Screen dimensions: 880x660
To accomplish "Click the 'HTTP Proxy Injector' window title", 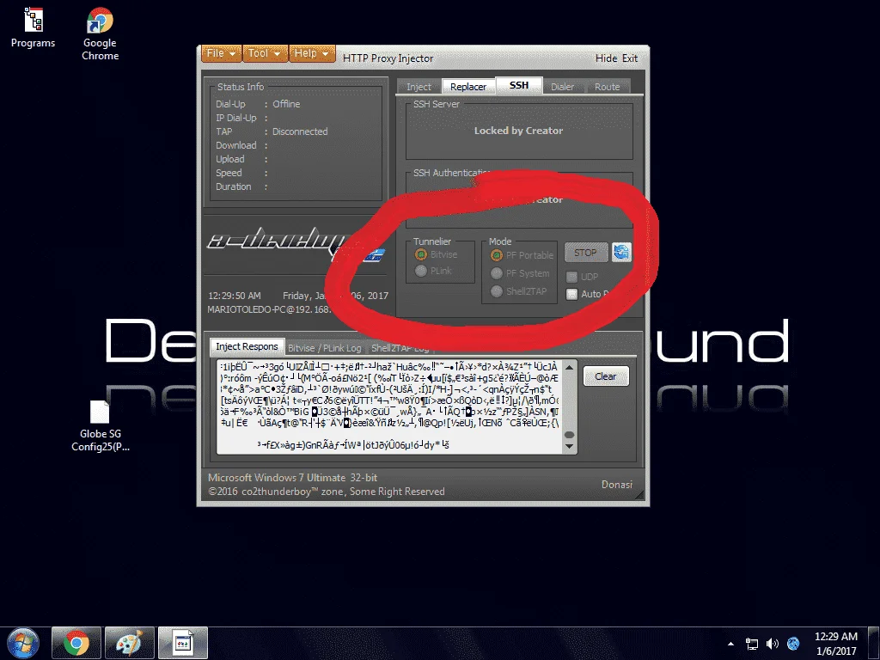I will (x=388, y=58).
